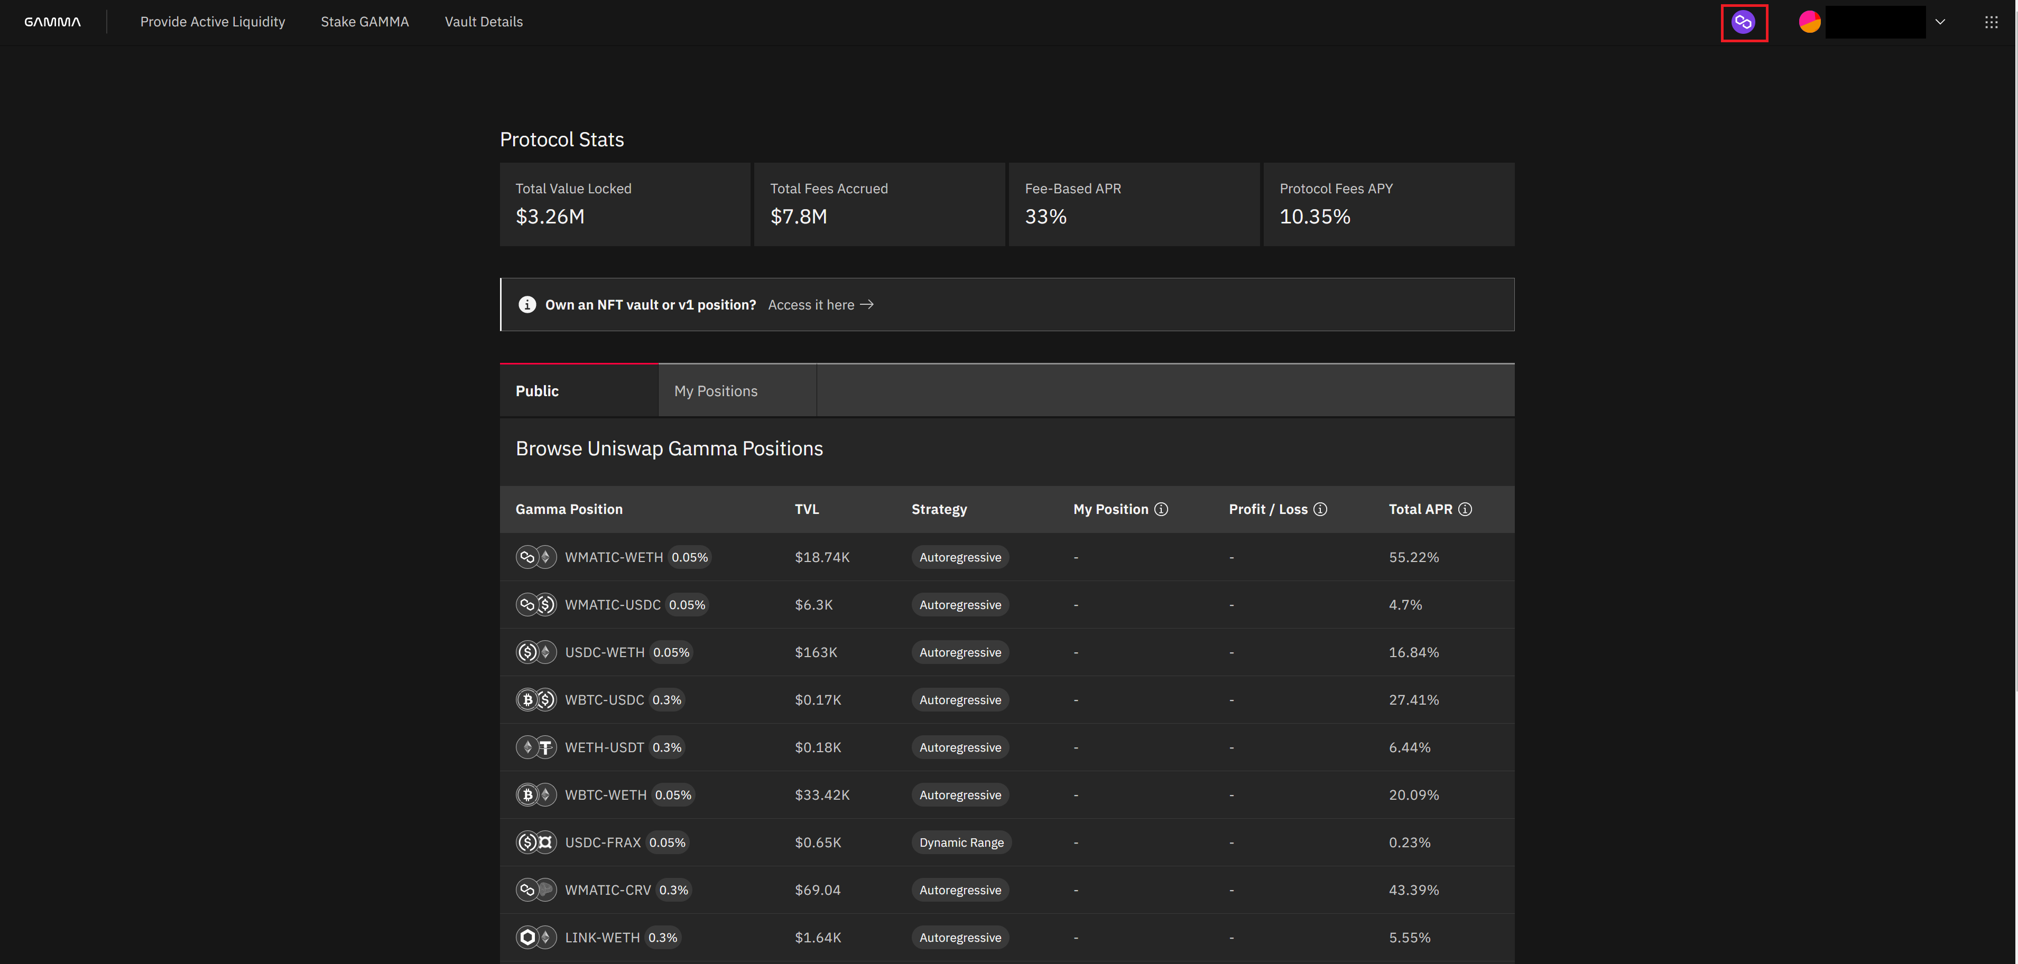This screenshot has width=2018, height=964.
Task: Click the $163K TVL value
Action: click(816, 652)
